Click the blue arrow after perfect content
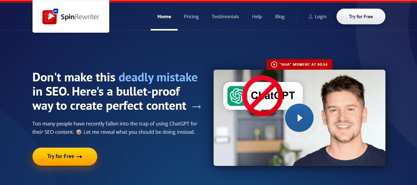Image resolution: width=417 pixels, height=185 pixels. point(197,107)
